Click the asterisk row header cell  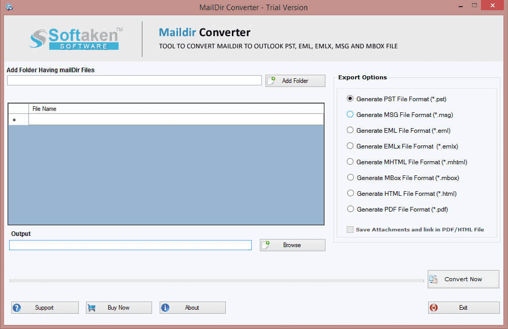pyautogui.click(x=18, y=119)
